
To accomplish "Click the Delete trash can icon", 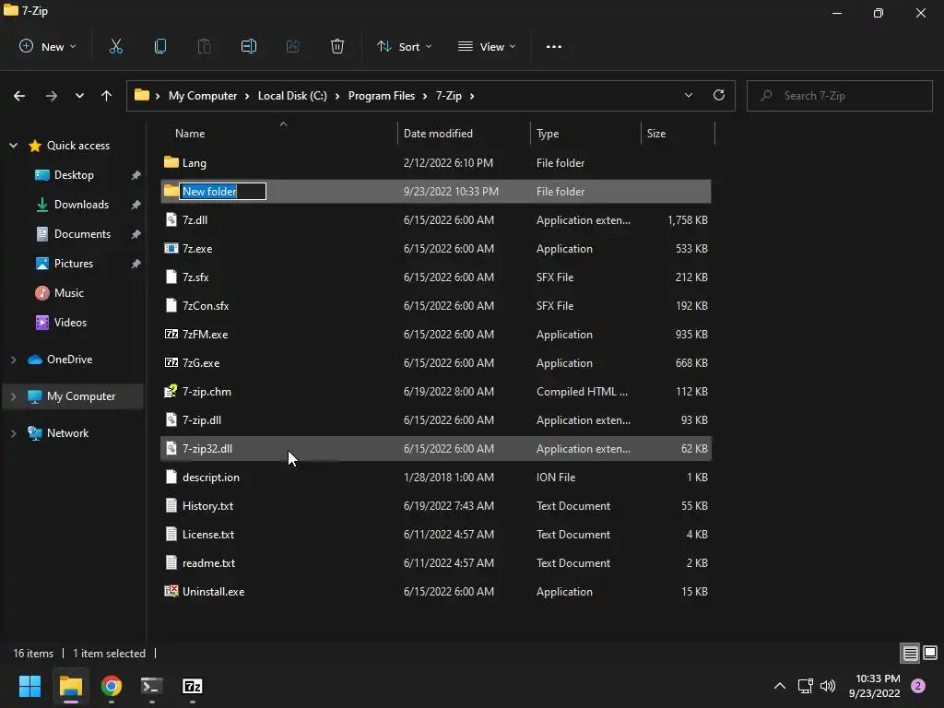I will [337, 46].
